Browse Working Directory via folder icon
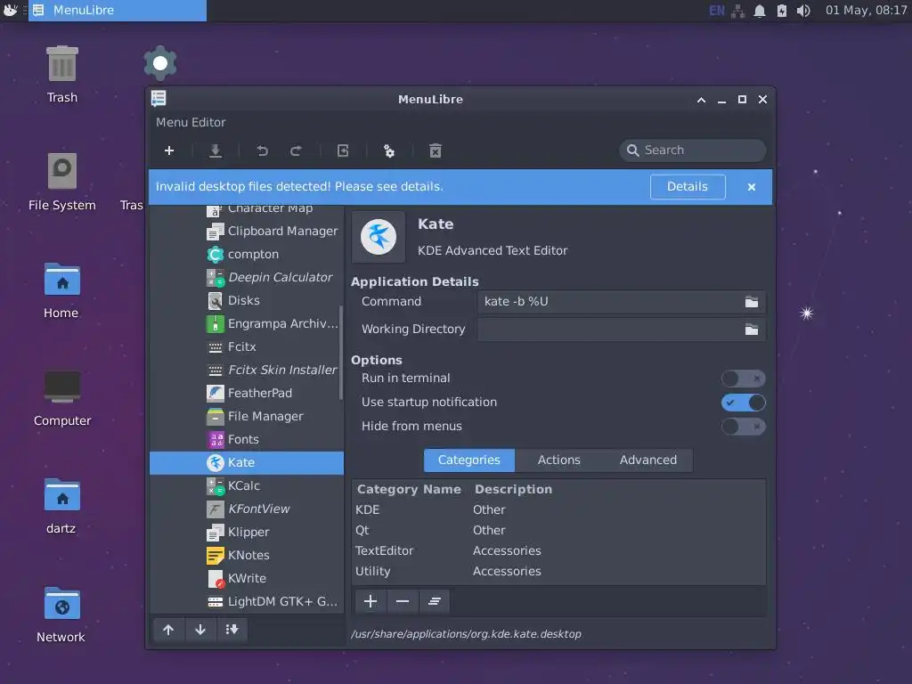This screenshot has width=912, height=684. [752, 330]
